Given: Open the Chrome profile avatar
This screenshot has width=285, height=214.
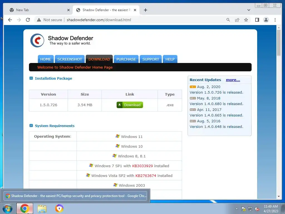Looking at the screenshot, I should pos(266,20).
